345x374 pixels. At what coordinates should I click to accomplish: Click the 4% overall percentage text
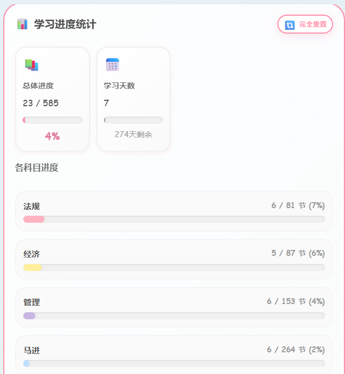[53, 136]
